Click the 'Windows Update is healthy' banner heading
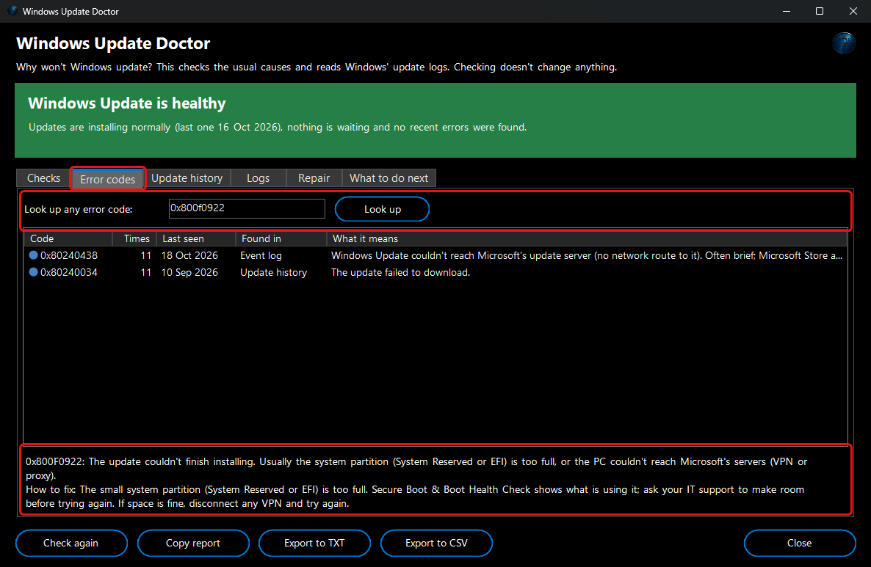The width and height of the screenshot is (871, 567). 126,103
